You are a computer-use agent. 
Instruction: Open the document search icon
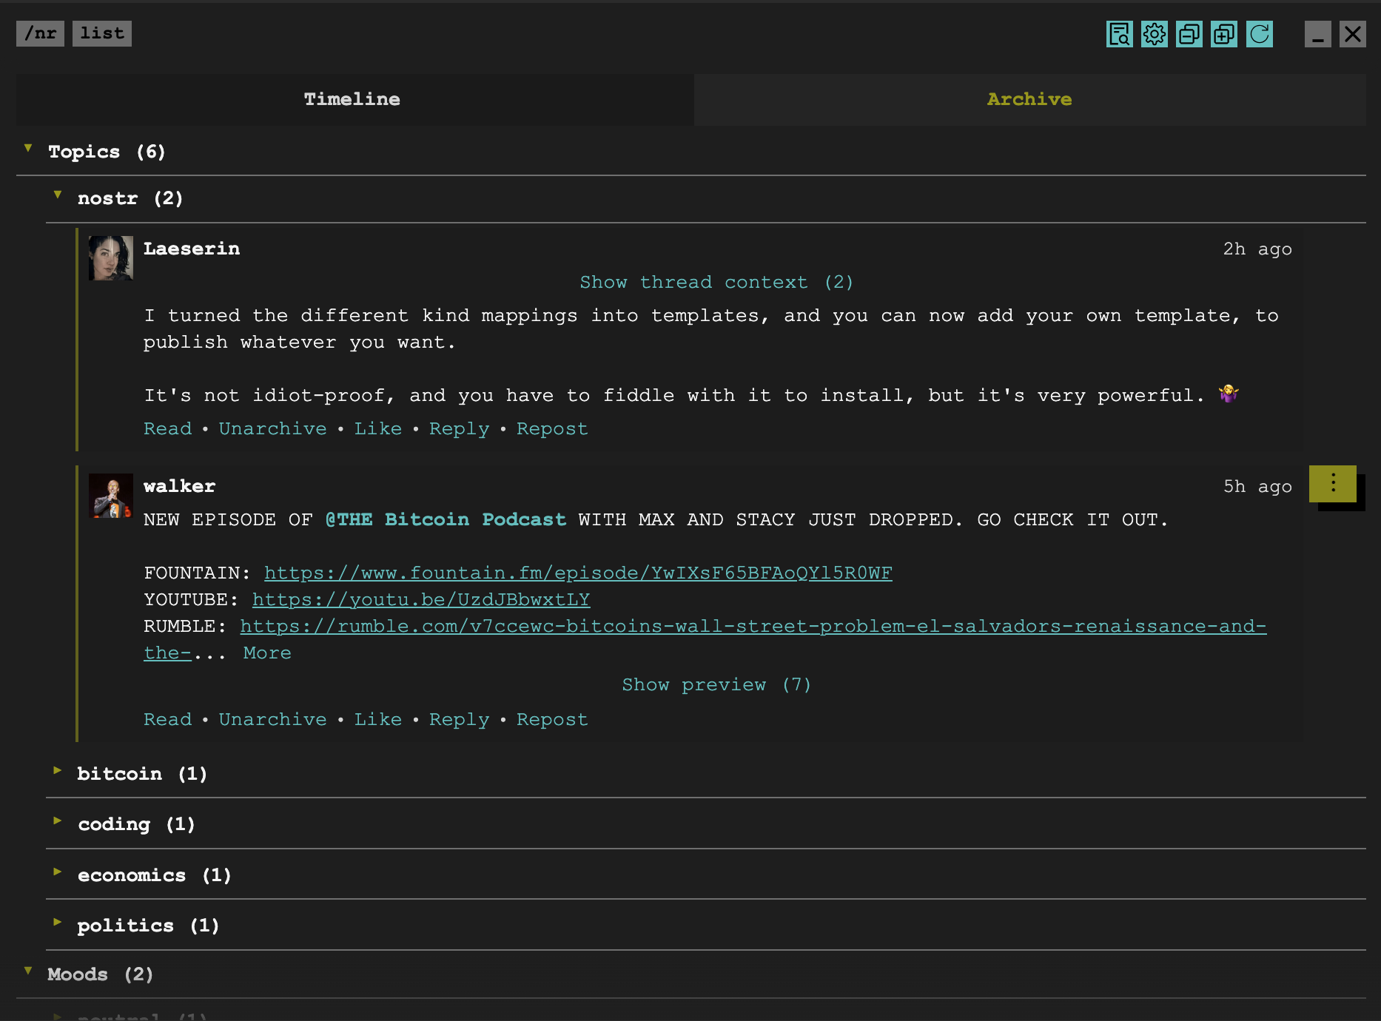coord(1119,34)
